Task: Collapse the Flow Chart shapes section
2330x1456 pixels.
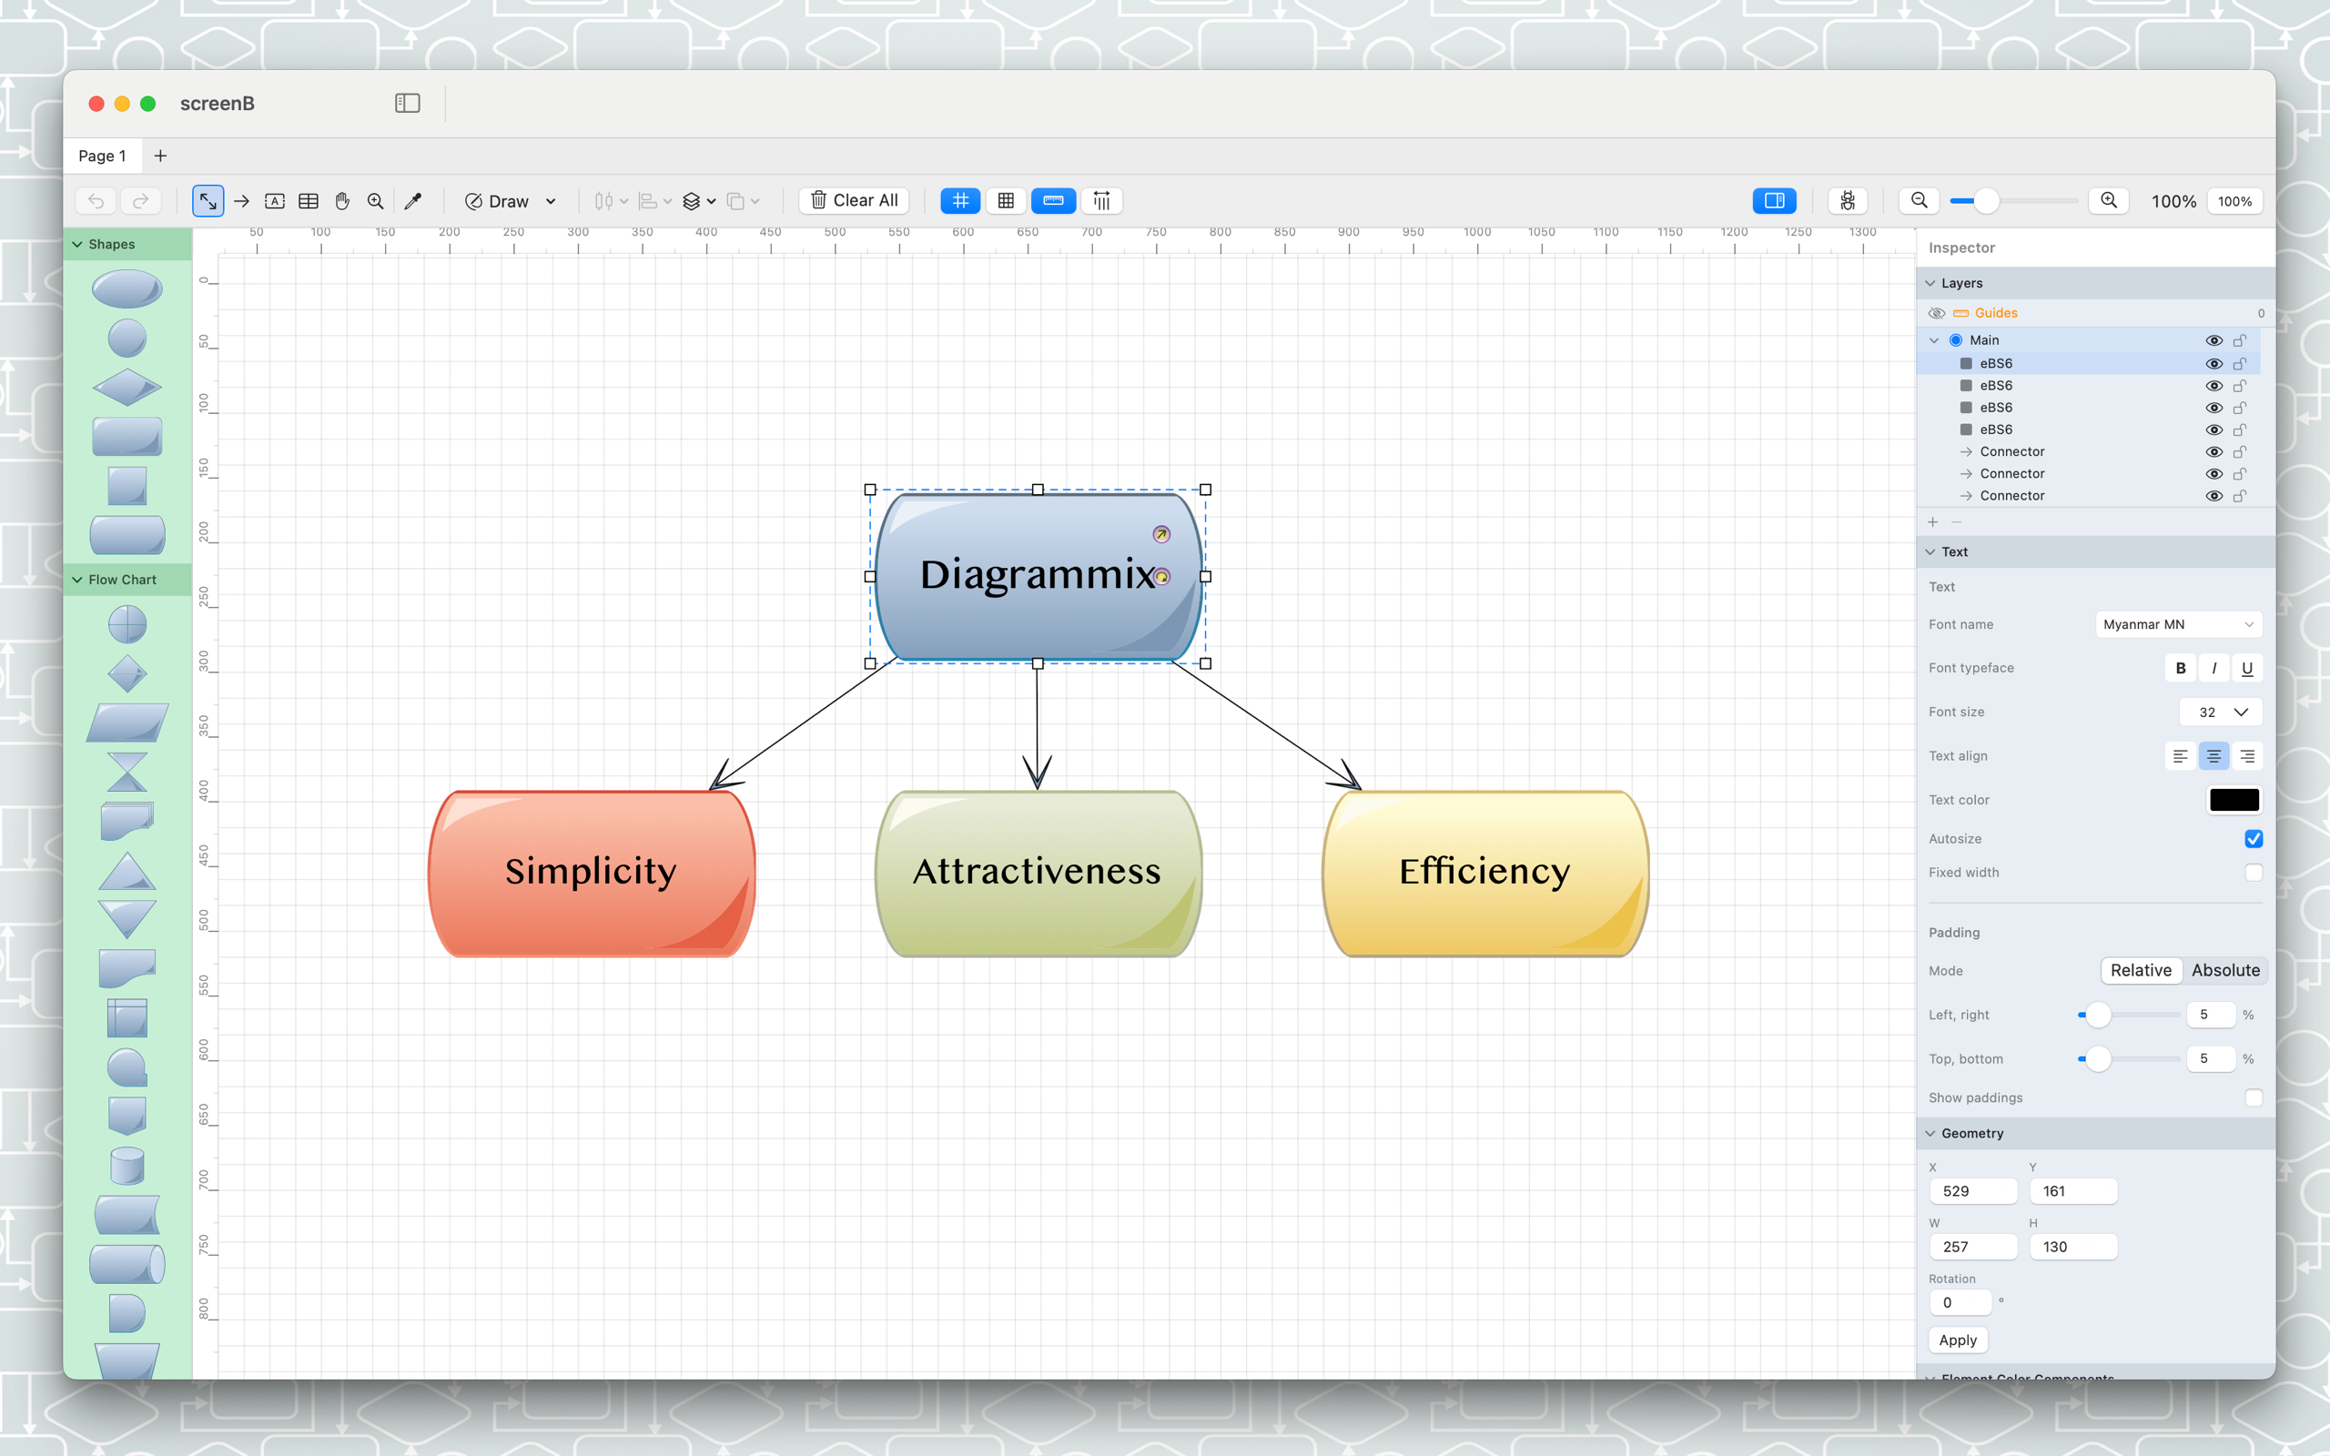Action: pyautogui.click(x=78, y=580)
